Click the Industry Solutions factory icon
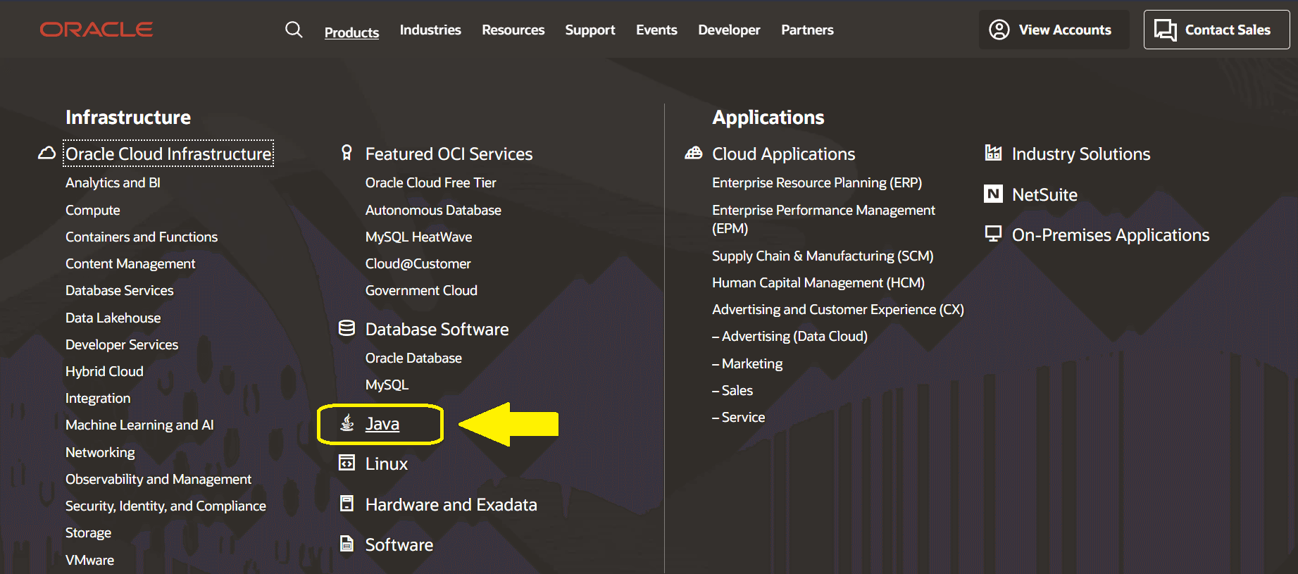 (x=993, y=152)
